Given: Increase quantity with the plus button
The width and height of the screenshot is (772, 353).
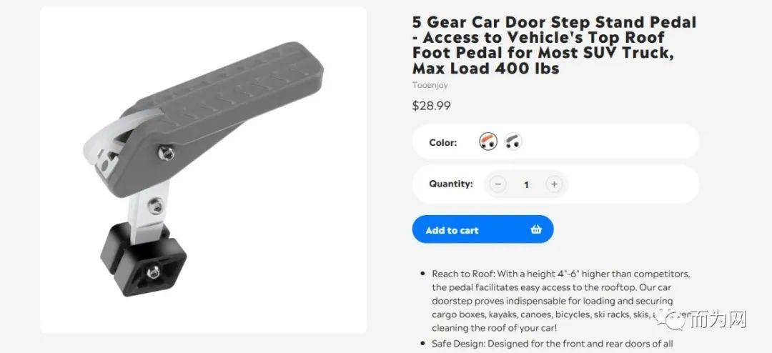Looking at the screenshot, I should [554, 184].
